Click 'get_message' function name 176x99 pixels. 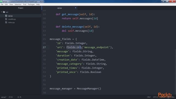click(x=70, y=14)
